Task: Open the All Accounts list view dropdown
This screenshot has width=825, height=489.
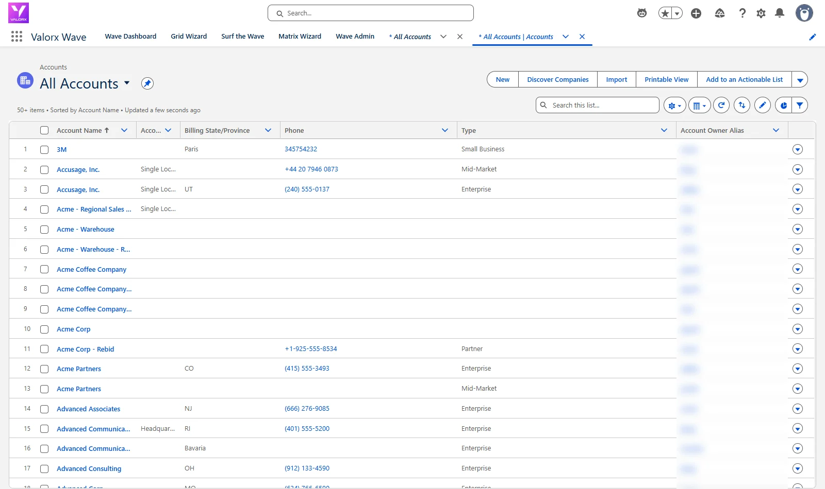Action: click(x=127, y=83)
